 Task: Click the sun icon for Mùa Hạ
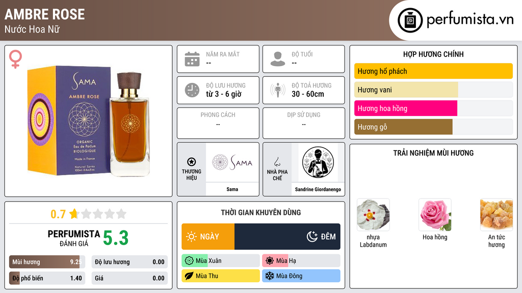pyautogui.click(x=270, y=261)
